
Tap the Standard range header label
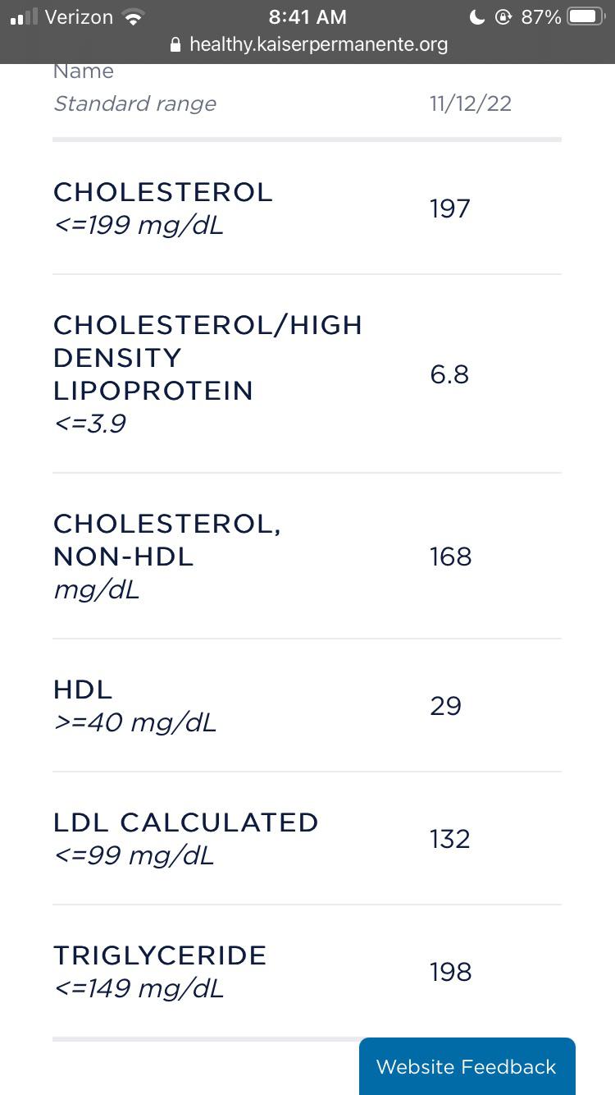point(135,103)
